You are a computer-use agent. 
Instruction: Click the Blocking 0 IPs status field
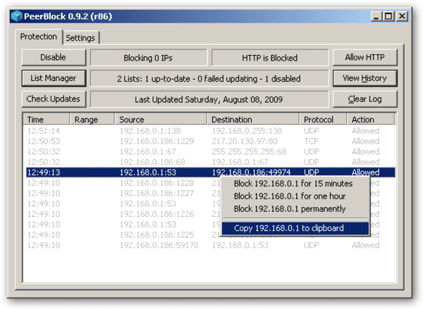(x=149, y=58)
